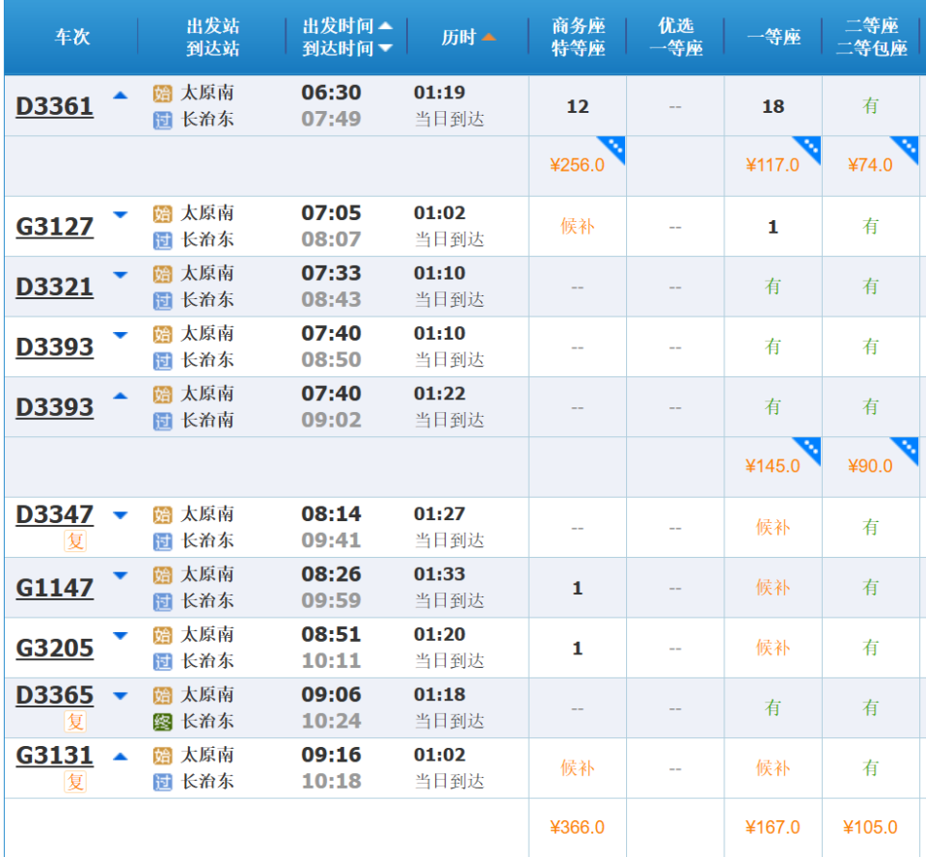Screen dimensions: 926x857
Task: Click the 复 badge under train G3131
Action: pos(75,782)
